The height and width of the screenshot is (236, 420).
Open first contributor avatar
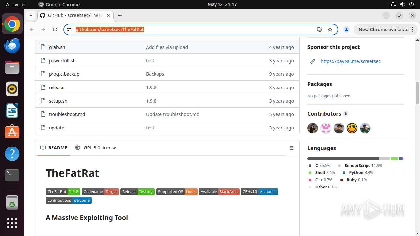click(313, 128)
